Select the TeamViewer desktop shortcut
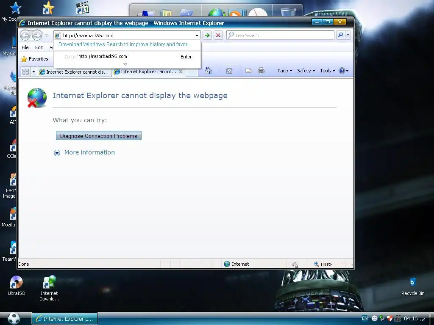The width and height of the screenshot is (434, 325). coord(9,251)
